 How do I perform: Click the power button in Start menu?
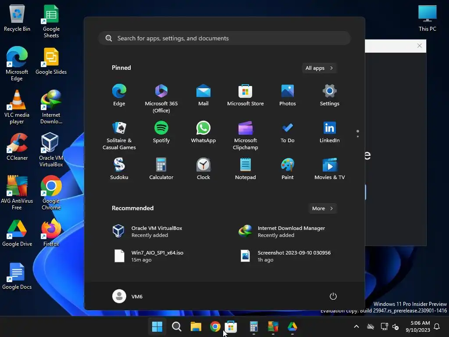tap(333, 296)
